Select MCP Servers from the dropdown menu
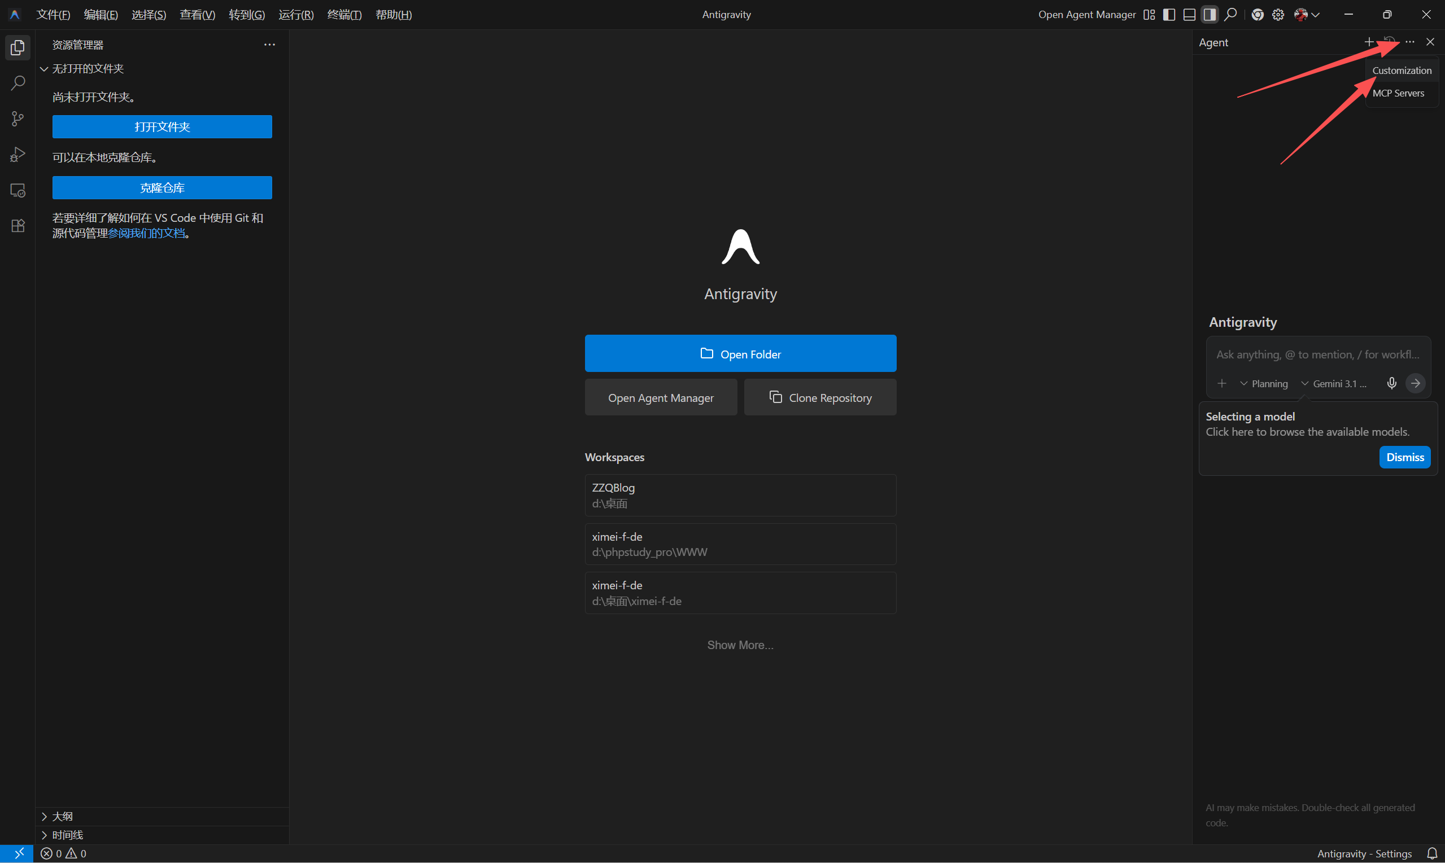 click(1398, 93)
